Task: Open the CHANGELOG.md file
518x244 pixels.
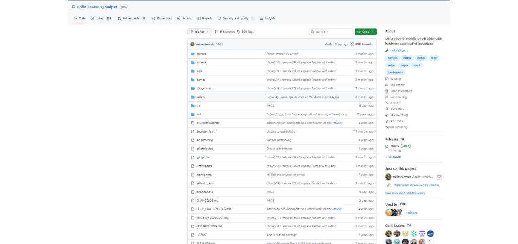Action: (x=207, y=200)
